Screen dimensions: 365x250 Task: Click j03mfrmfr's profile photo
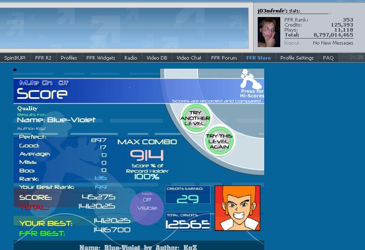click(x=269, y=32)
